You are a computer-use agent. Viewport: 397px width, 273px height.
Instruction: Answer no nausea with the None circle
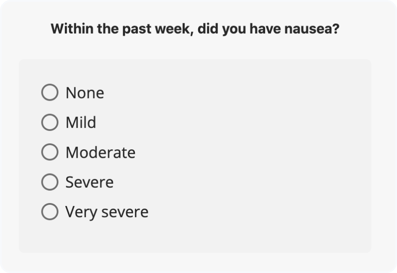click(x=50, y=92)
